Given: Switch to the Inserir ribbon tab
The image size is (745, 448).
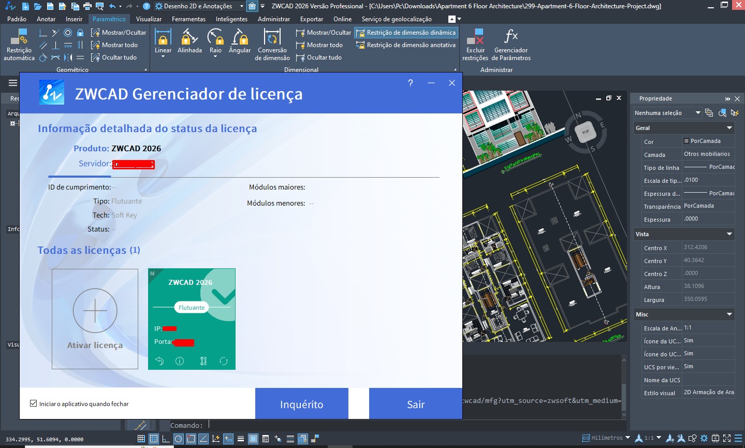Looking at the screenshot, I should pos(74,19).
